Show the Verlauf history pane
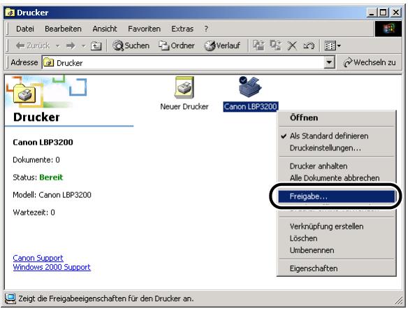This screenshot has width=410, height=309. (x=222, y=45)
